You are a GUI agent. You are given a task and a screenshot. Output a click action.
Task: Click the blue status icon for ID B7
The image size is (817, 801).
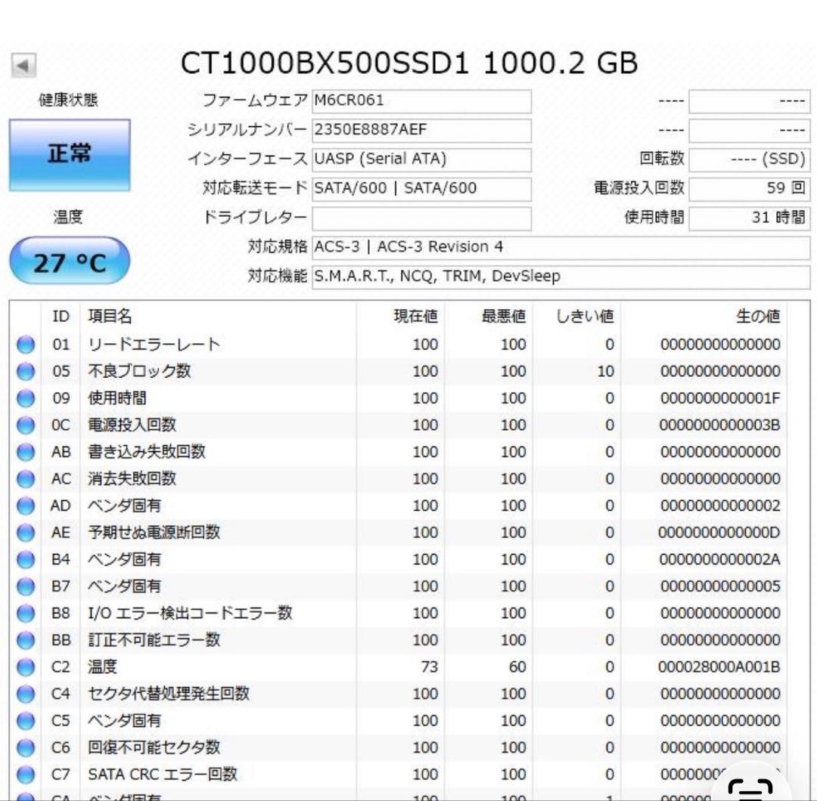point(26,586)
